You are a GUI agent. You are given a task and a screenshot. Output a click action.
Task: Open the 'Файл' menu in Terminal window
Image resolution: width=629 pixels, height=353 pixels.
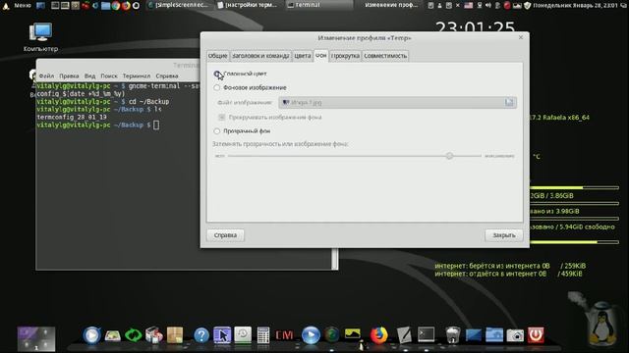(x=46, y=76)
